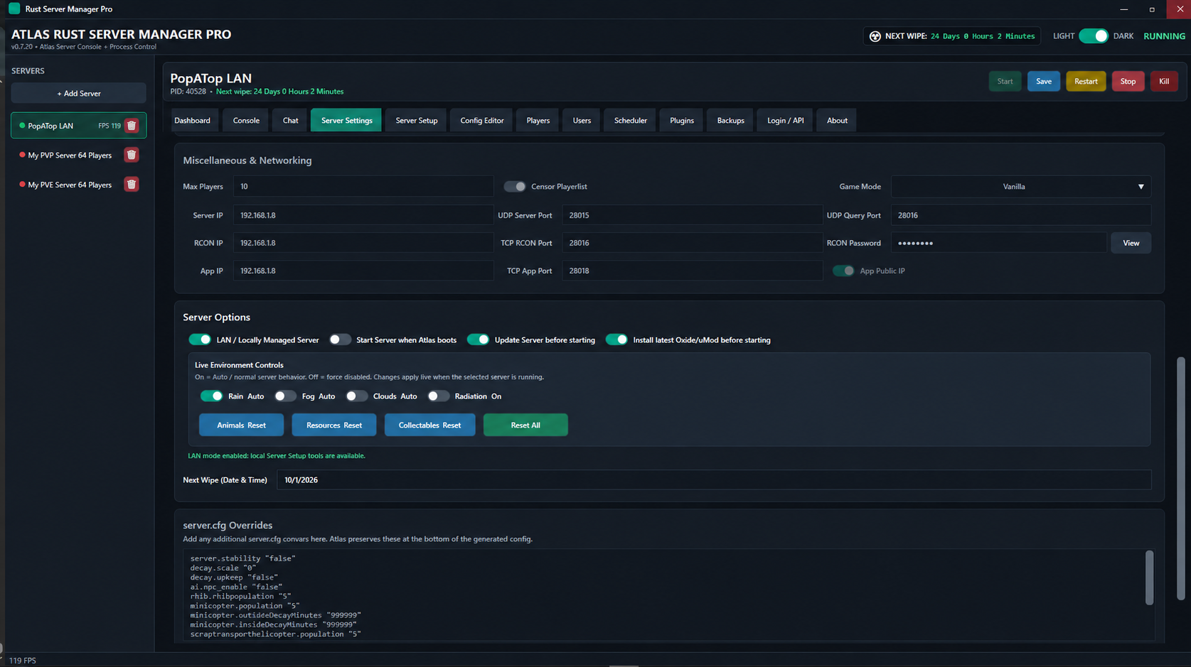Click trash icon for My PVP Server
Screen dimensions: 1191x667
coord(132,155)
